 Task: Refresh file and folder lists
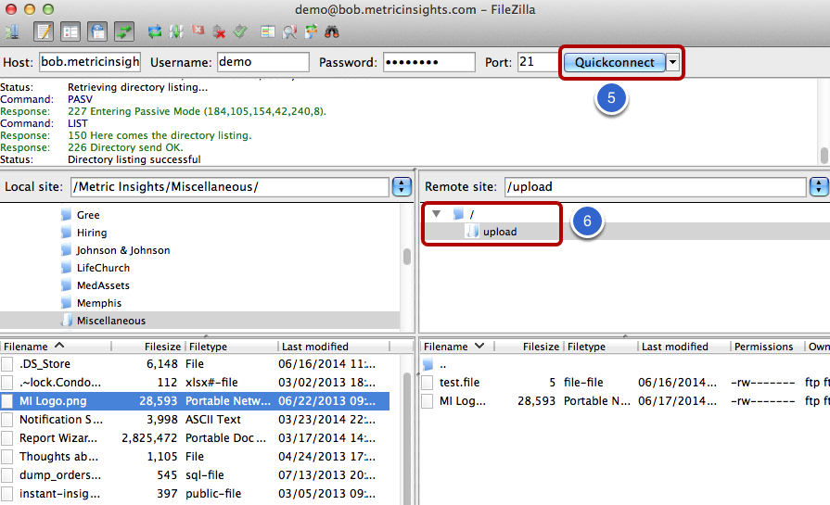pyautogui.click(x=155, y=32)
